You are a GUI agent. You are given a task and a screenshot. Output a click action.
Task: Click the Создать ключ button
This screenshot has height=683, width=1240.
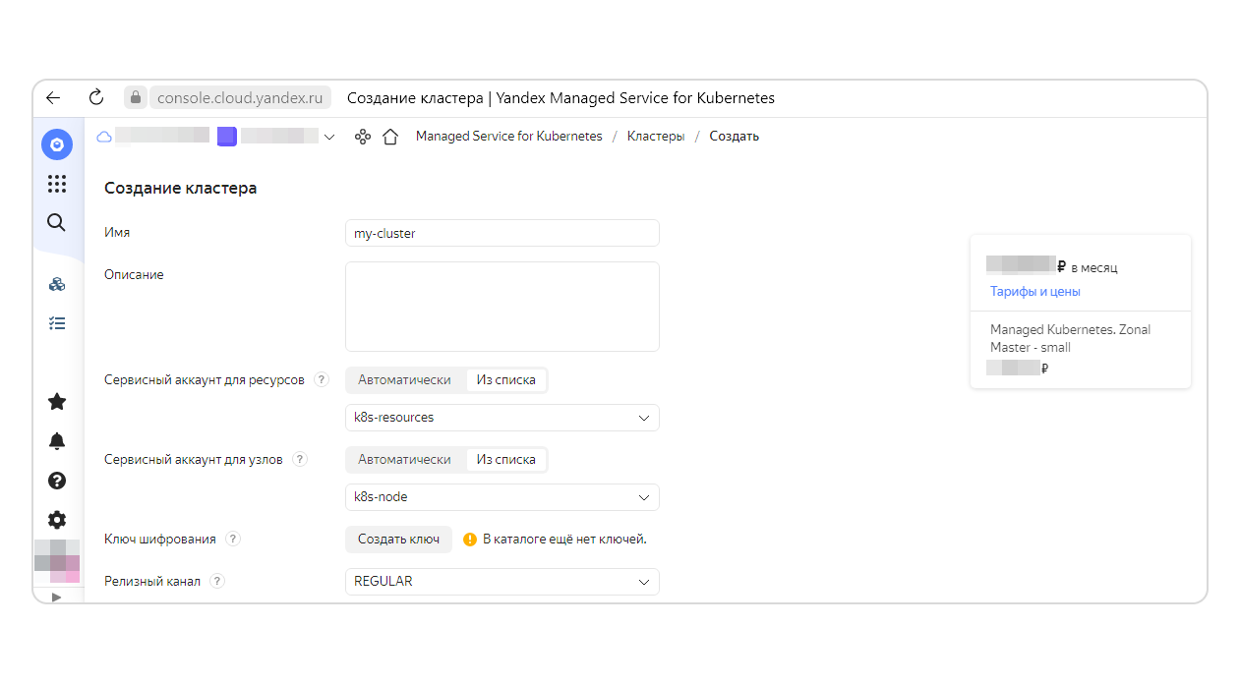[x=398, y=540]
